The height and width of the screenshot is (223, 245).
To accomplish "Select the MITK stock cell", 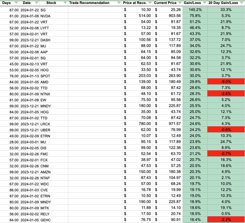I will click(54, 208).
